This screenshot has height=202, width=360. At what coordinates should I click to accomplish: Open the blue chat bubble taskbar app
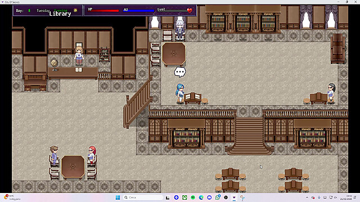(x=209, y=198)
